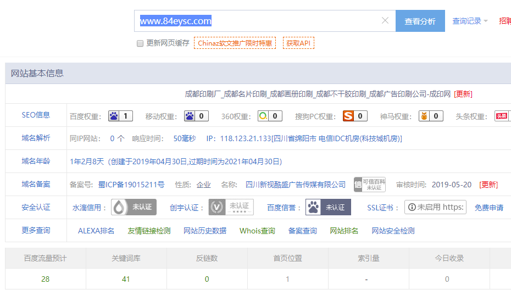Clear the search box with X icon
511x290 pixels.
[x=385, y=21]
